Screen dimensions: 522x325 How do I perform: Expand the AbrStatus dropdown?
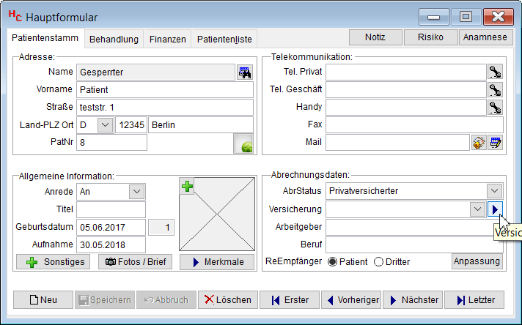[x=494, y=191]
